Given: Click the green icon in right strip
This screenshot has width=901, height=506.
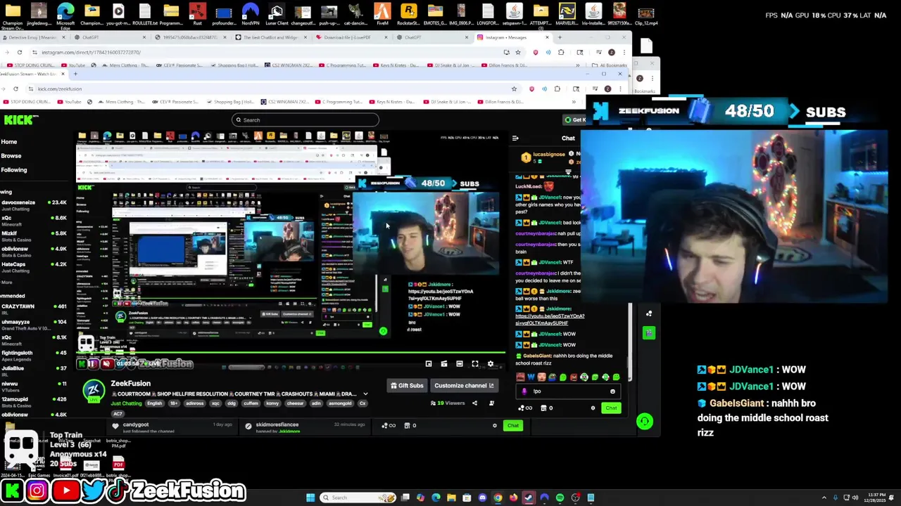Looking at the screenshot, I should coord(648,333).
